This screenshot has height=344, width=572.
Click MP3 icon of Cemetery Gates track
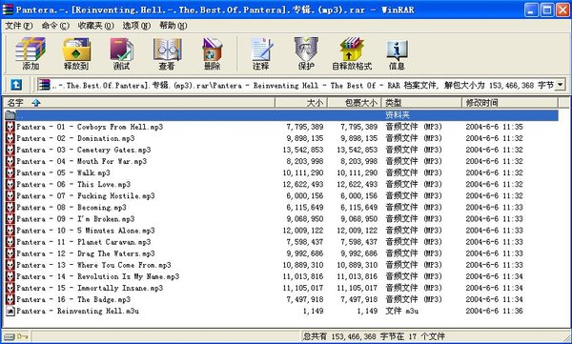click(10, 150)
